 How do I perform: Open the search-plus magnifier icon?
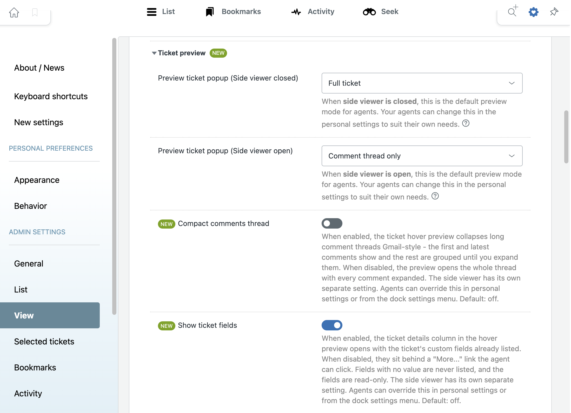point(513,11)
